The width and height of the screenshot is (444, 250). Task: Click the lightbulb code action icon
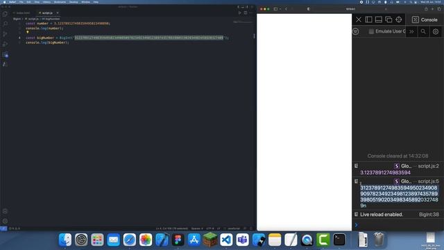click(28, 33)
